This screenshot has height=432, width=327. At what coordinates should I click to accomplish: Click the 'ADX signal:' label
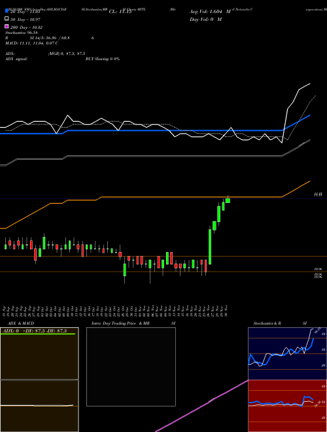[x=16, y=59]
